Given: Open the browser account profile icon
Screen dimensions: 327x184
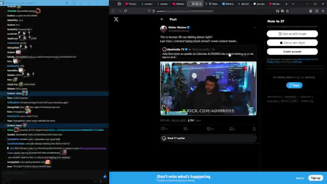Looking at the screenshot, I should [311, 11].
